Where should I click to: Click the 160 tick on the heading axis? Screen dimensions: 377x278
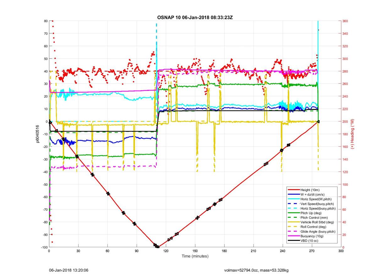coord(345,147)
